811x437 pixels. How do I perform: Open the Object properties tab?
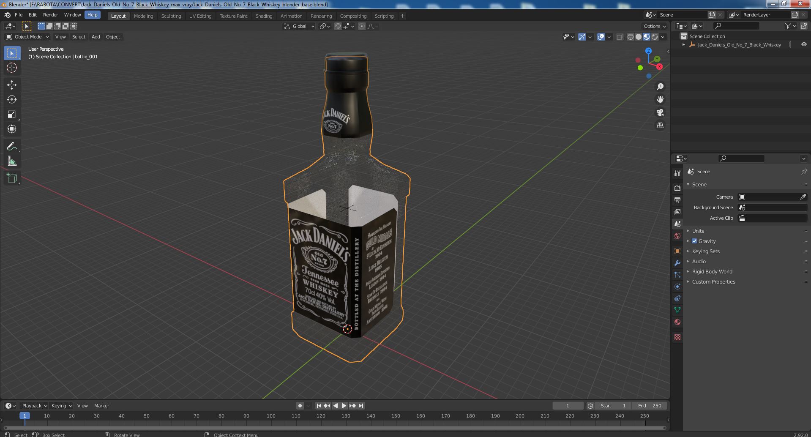[677, 251]
